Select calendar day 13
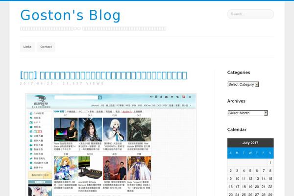The height and width of the screenshot is (196, 294). pyautogui.click(x=257, y=179)
